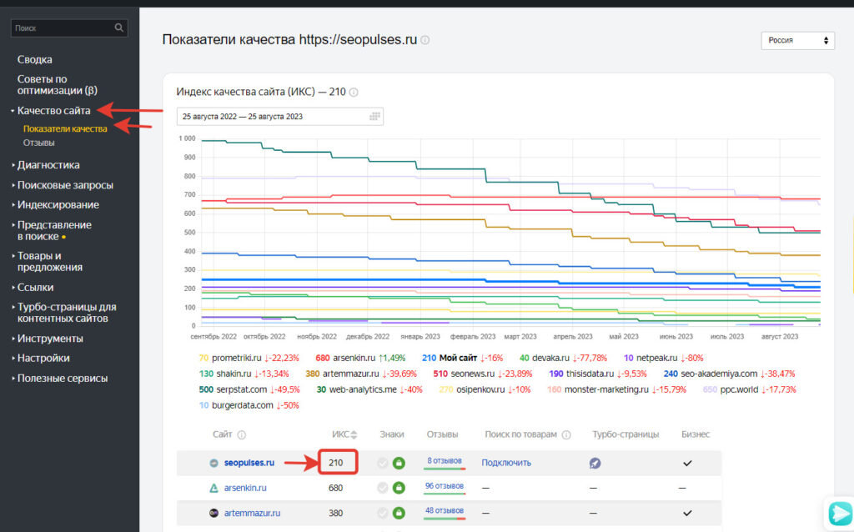
Task: Click the Отзывы column header in the table
Action: pos(442,434)
